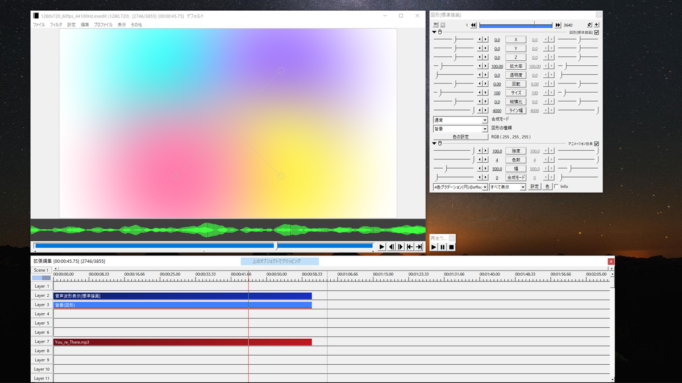Increase 回転 value with right arrow
This screenshot has height=383, width=682.
click(x=485, y=83)
